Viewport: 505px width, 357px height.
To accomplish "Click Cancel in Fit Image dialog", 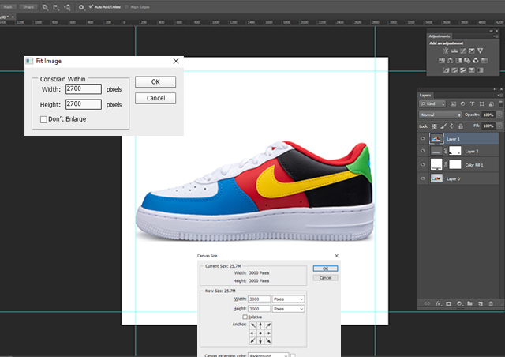I will (x=155, y=98).
